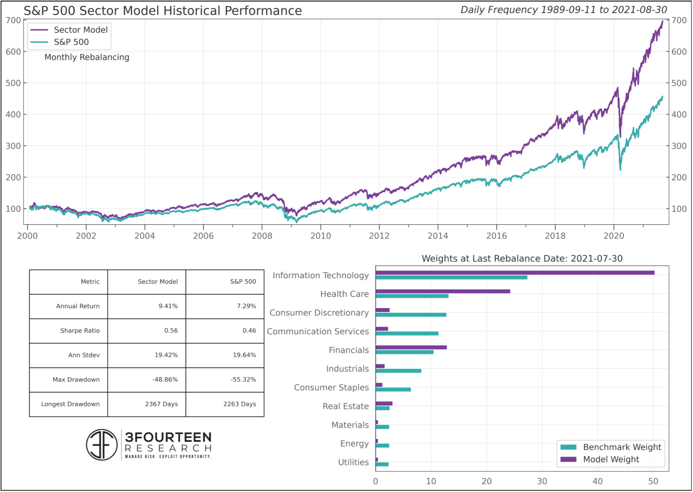Click the Model Weight purple legend swatch

(568, 459)
